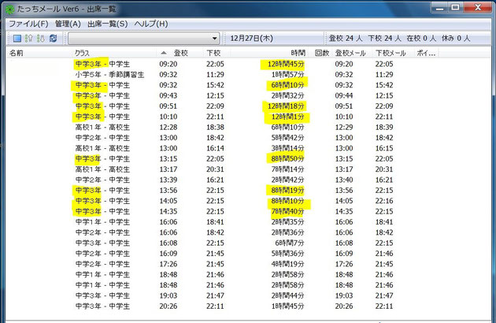
Task: Sort by the 回数 column header
Action: [x=322, y=53]
